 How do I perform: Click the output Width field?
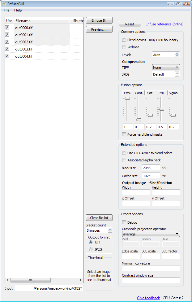coord(136,192)
